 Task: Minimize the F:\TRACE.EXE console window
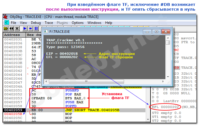coord(147,31)
